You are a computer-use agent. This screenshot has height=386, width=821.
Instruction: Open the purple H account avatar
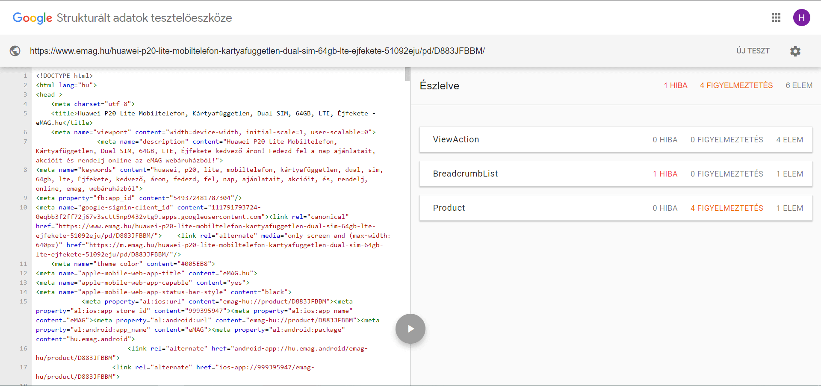tap(801, 18)
